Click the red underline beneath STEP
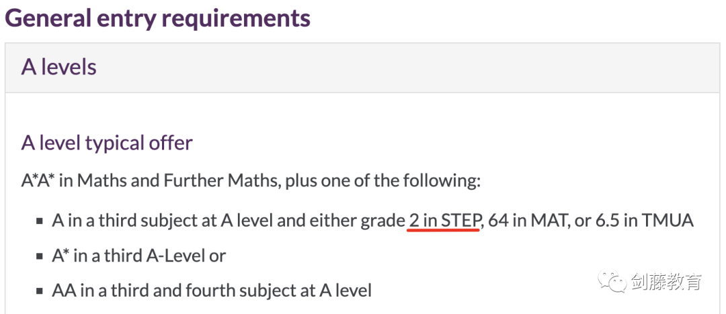Viewport: 726px width, 314px height. [443, 230]
